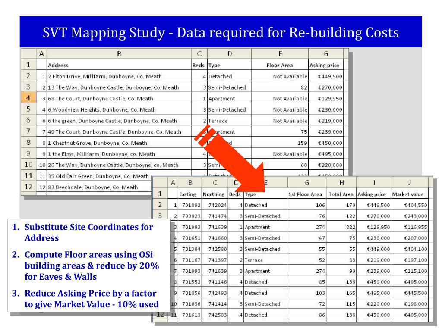Select column B header in the address spreadsheet
This screenshot has height=331, width=442.
click(119, 53)
